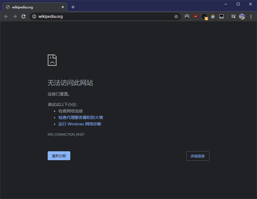Image resolution: width=257 pixels, height=199 pixels.
Task: Select the wikipedia.org tab
Action: 35,7
